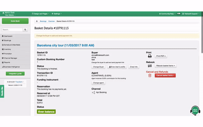This screenshot has width=203, height=127.
Task: Click the Bookings cart icon
Action: (x=3, y=40)
